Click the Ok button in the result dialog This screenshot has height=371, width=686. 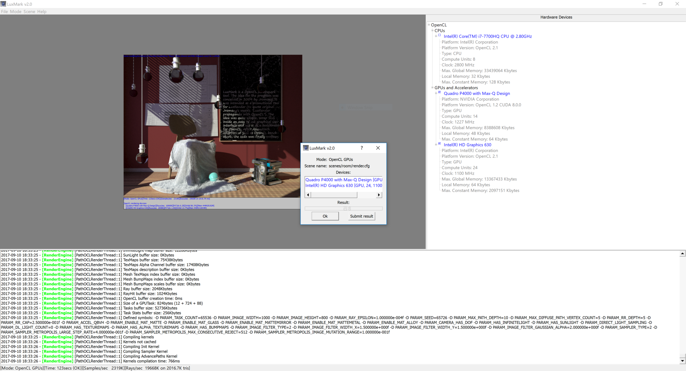[x=325, y=216]
